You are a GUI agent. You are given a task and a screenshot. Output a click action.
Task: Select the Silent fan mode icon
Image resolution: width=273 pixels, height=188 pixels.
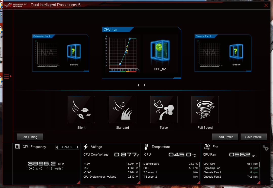[81, 109]
